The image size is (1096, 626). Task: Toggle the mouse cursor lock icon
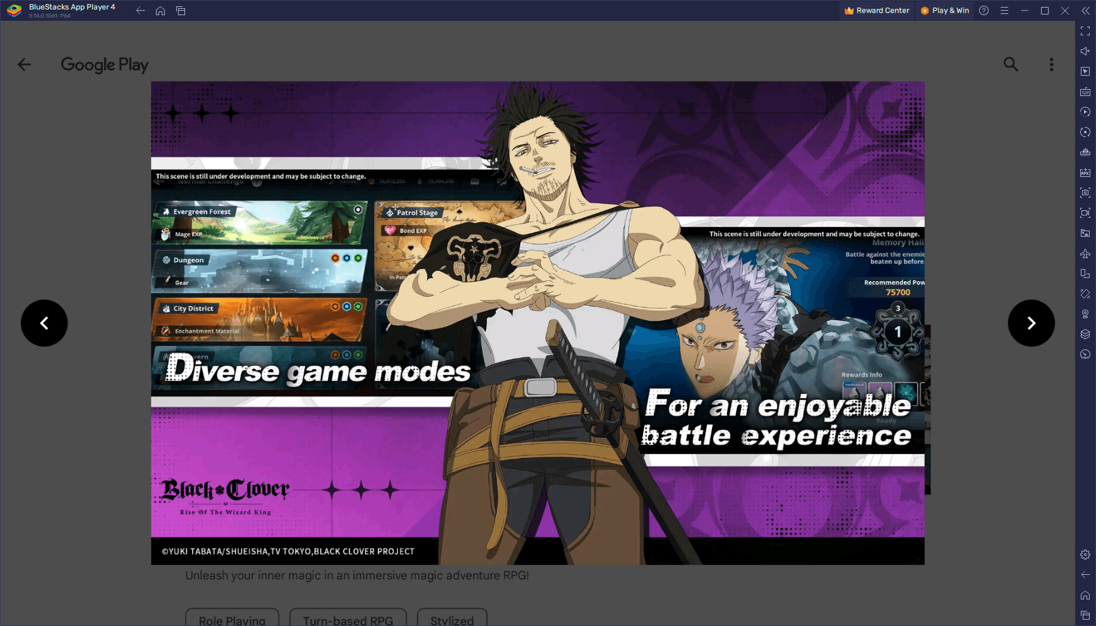click(x=1085, y=71)
